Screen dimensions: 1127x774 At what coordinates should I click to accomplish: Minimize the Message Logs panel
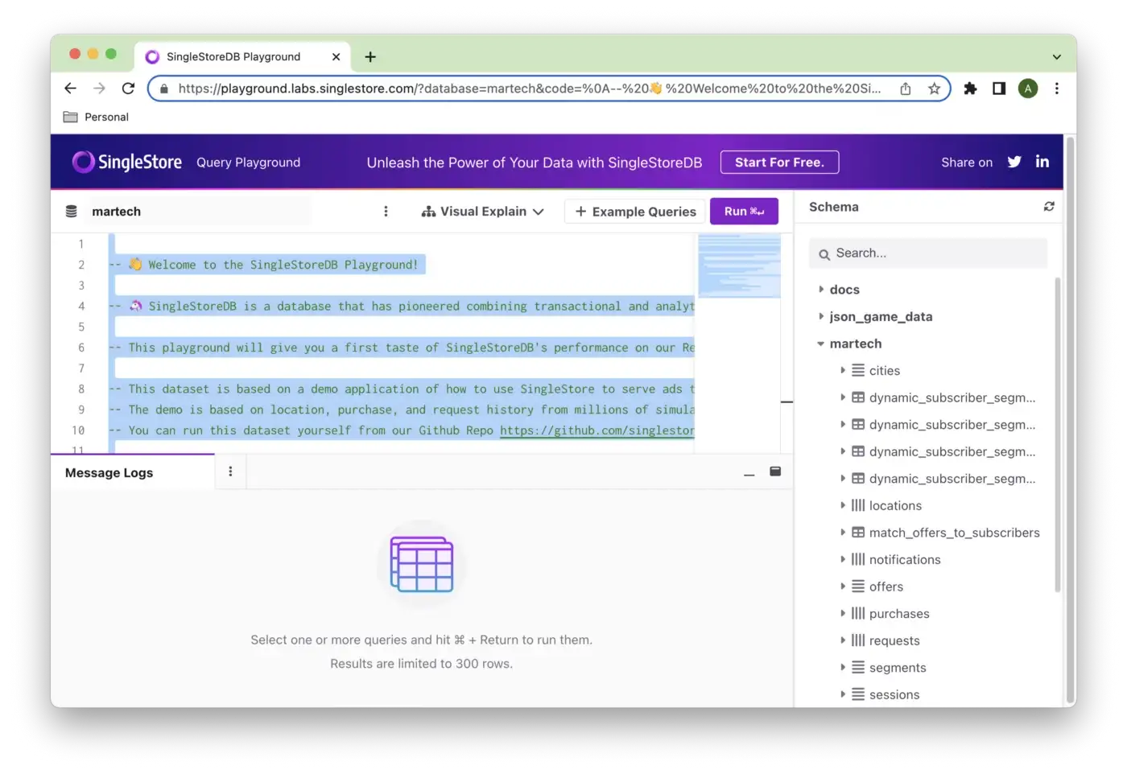(749, 474)
